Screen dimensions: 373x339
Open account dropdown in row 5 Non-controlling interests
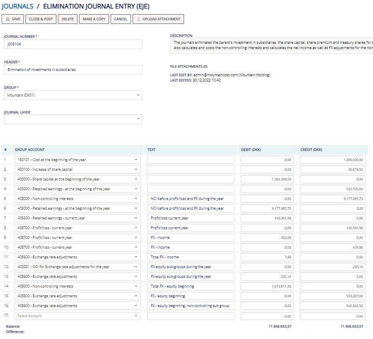pos(77,199)
